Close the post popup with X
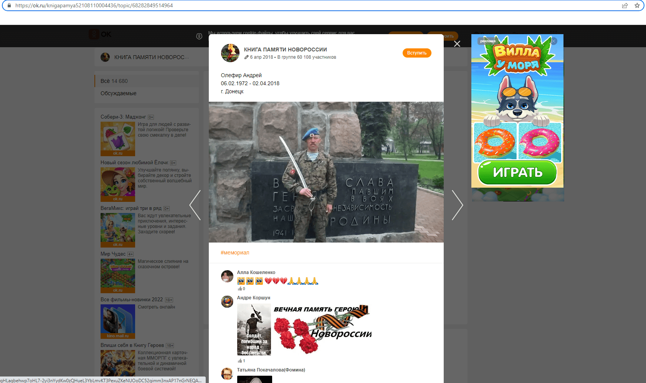Screen dimensions: 646x383 click(x=457, y=44)
